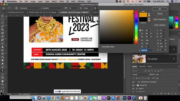Click Cancel in the Color Picker
The width and height of the screenshot is (180, 101).
(x=160, y=14)
